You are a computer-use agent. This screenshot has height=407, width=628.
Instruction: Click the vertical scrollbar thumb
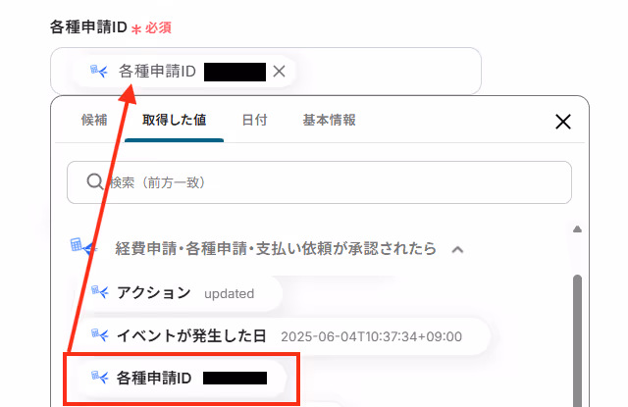[x=577, y=340]
